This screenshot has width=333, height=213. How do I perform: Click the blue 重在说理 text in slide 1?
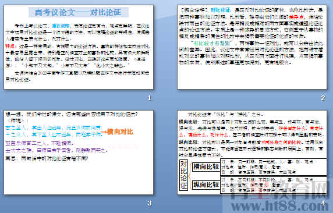pyautogui.click(x=61, y=26)
